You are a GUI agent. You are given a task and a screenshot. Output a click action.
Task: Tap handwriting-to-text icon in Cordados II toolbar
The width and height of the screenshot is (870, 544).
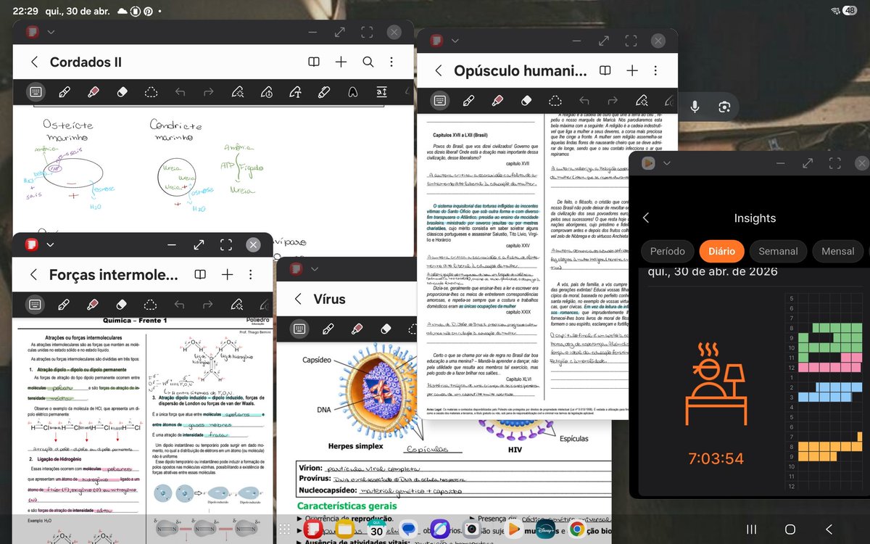tap(295, 92)
